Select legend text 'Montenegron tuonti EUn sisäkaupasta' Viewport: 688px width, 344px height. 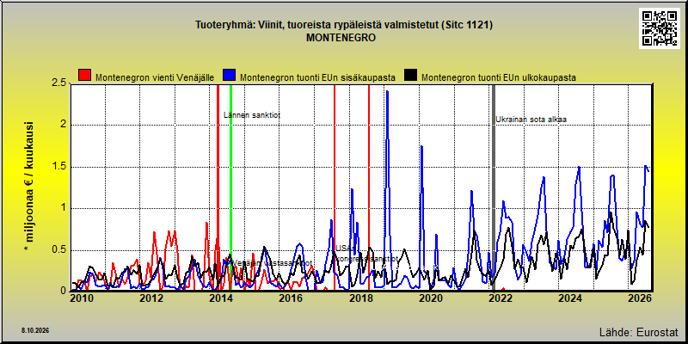(x=317, y=77)
